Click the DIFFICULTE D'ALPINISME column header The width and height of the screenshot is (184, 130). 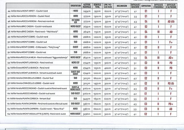171,6
